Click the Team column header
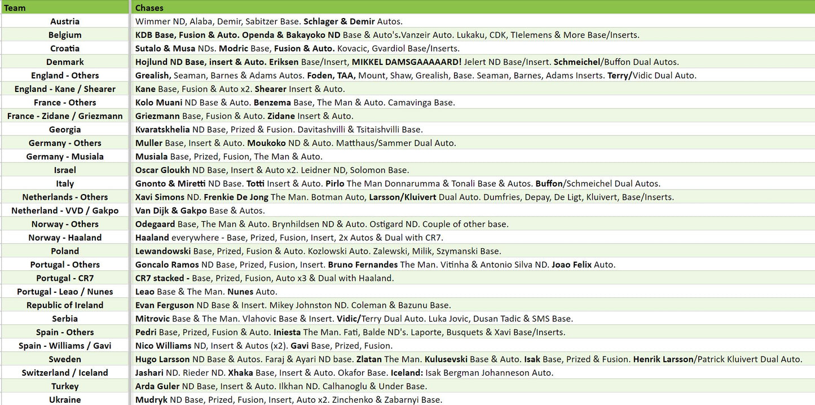The width and height of the screenshot is (815, 405). coord(65,7)
